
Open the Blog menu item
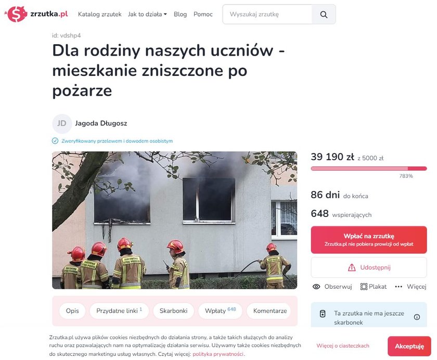(180, 14)
